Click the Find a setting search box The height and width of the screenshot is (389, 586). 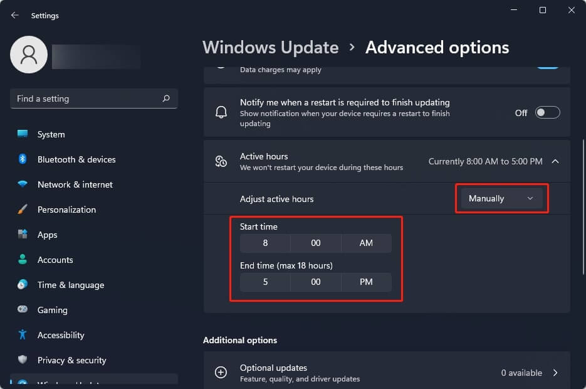pyautogui.click(x=88, y=99)
